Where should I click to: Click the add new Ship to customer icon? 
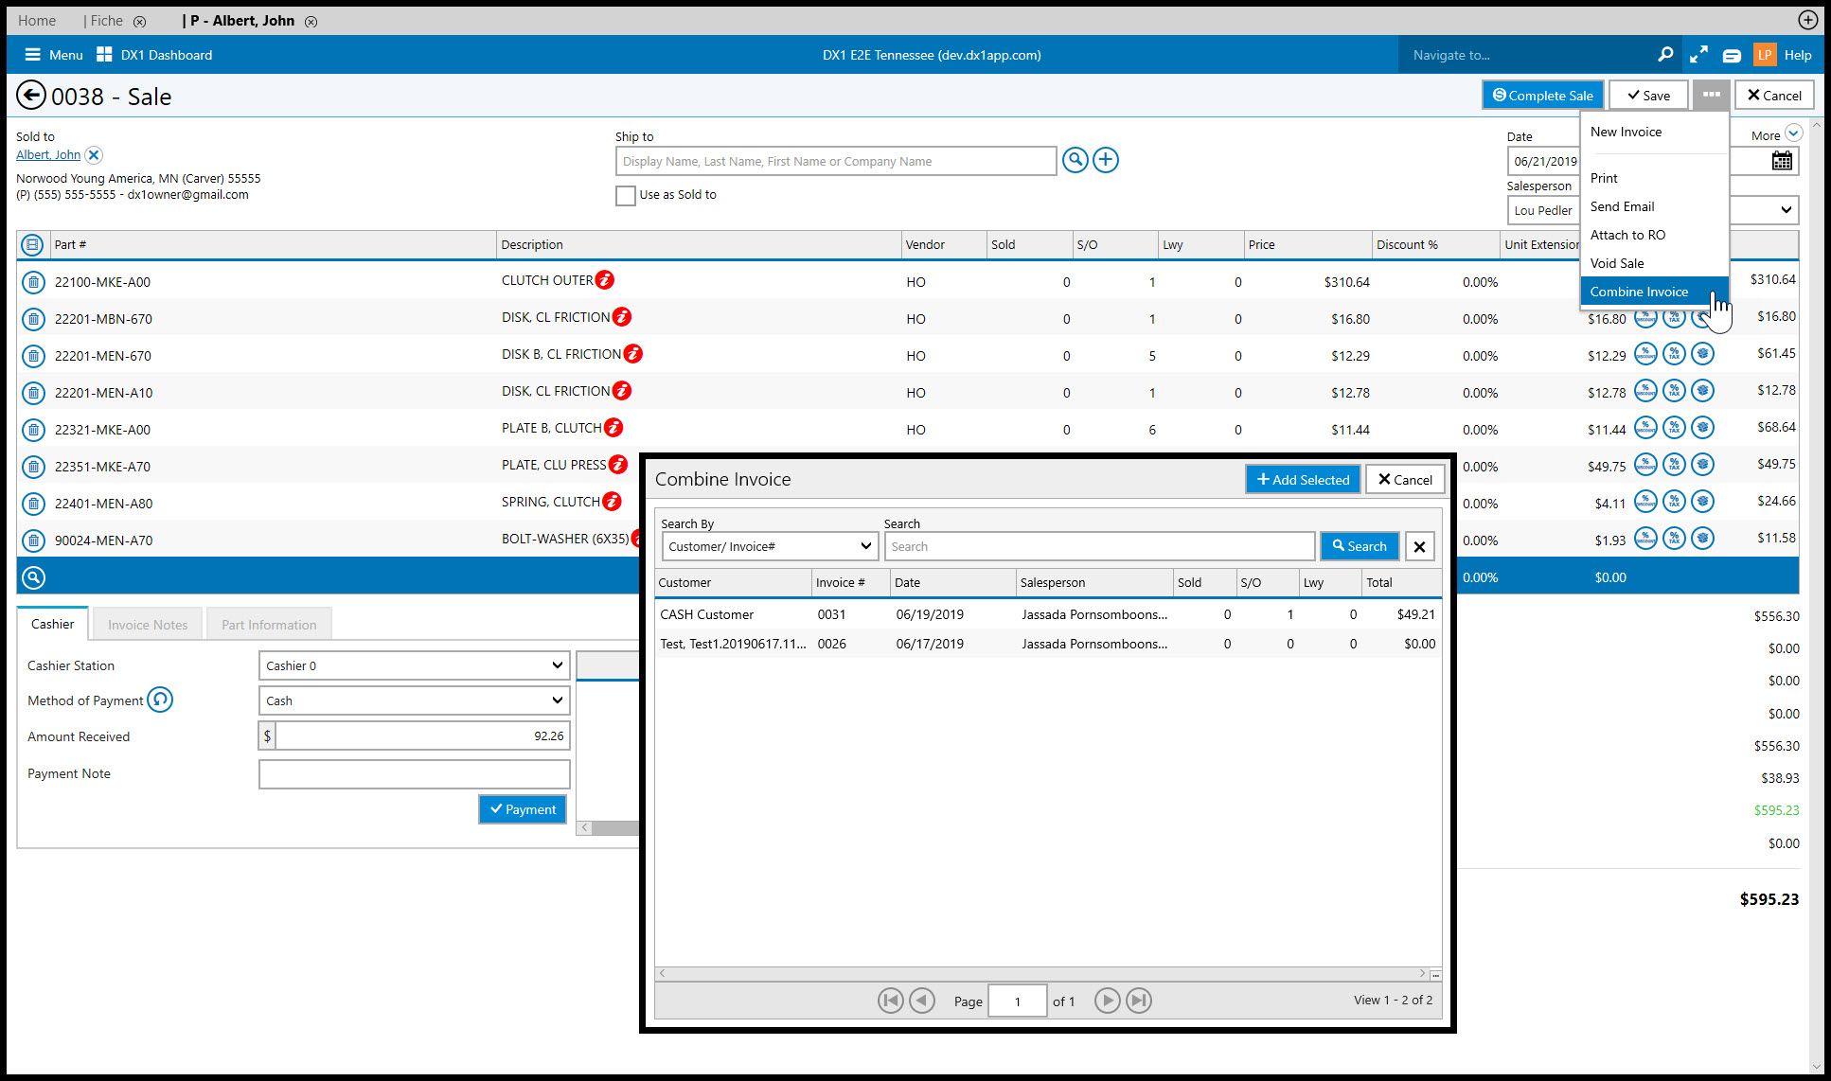(1105, 160)
